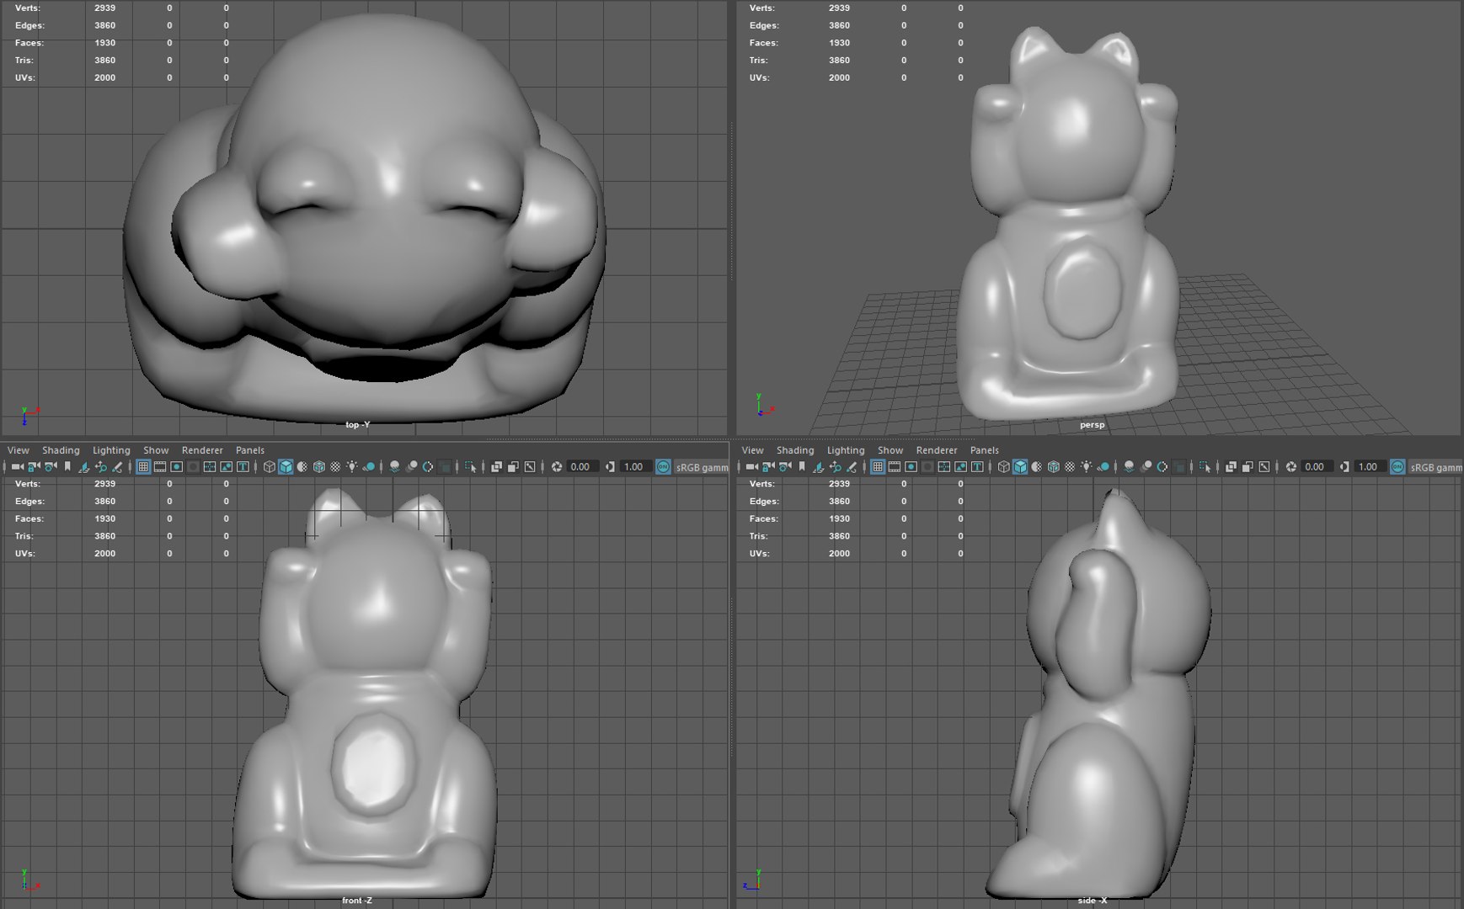Click Gamma value field in side -X panel
The width and height of the screenshot is (1464, 909).
click(1370, 467)
